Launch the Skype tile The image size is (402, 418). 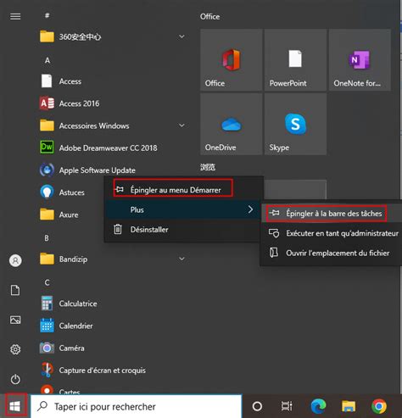[295, 125]
